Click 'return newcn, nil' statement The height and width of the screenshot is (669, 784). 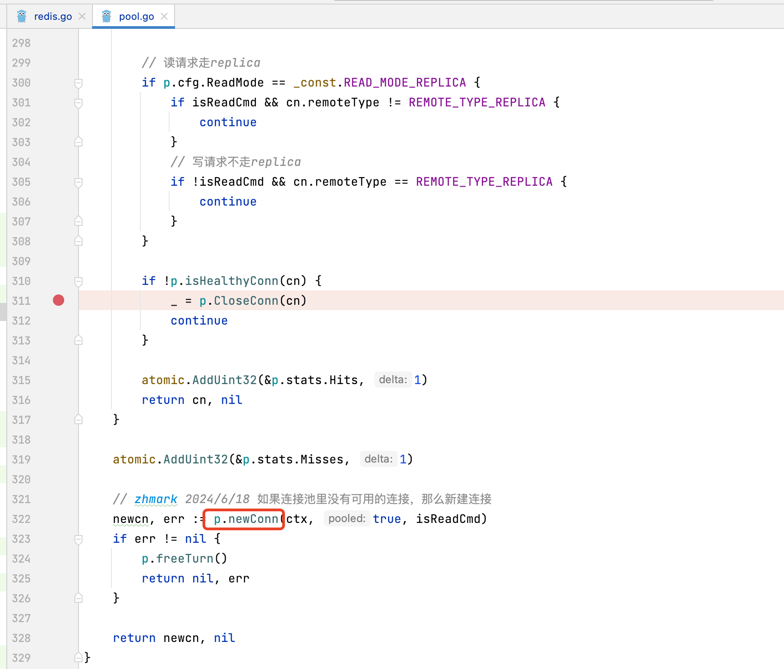[x=174, y=638]
